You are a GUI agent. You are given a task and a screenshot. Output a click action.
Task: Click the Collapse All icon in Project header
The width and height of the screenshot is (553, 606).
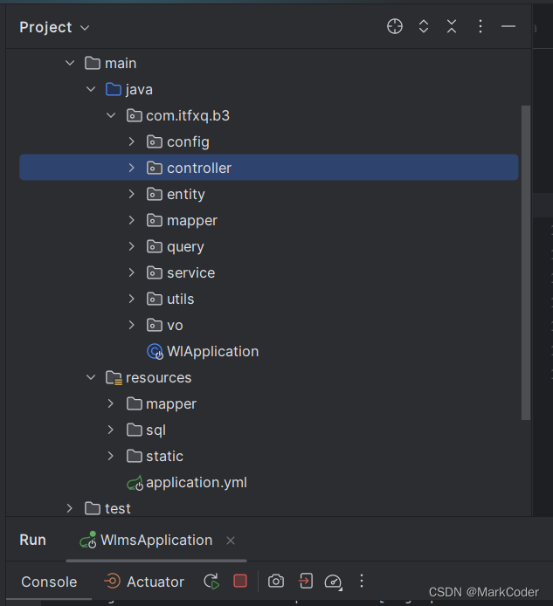click(452, 27)
